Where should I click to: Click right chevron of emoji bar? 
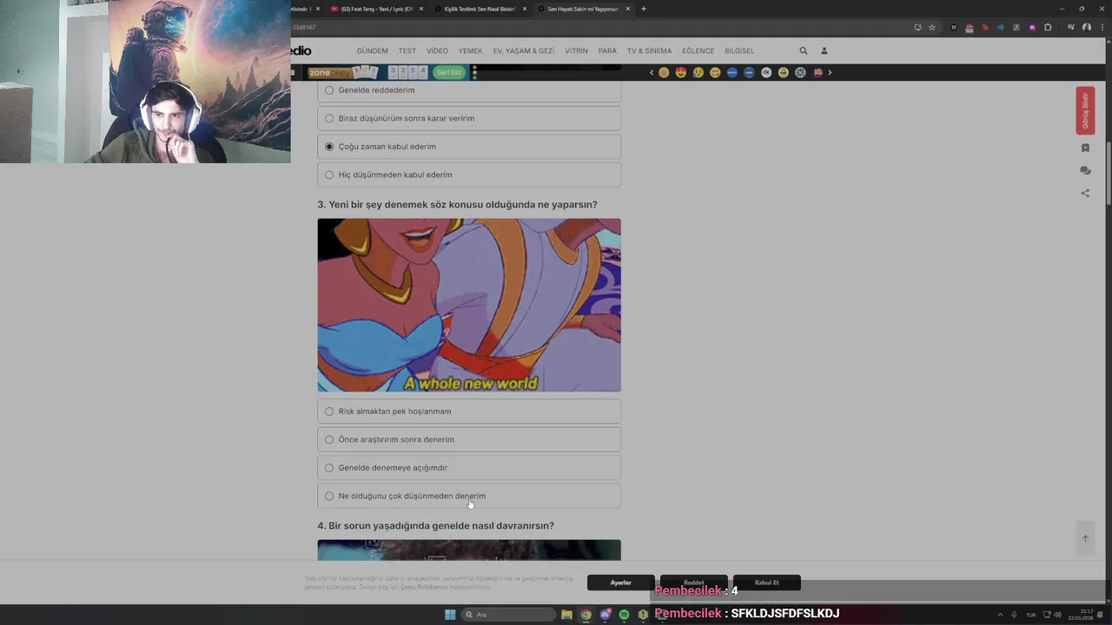click(x=830, y=73)
